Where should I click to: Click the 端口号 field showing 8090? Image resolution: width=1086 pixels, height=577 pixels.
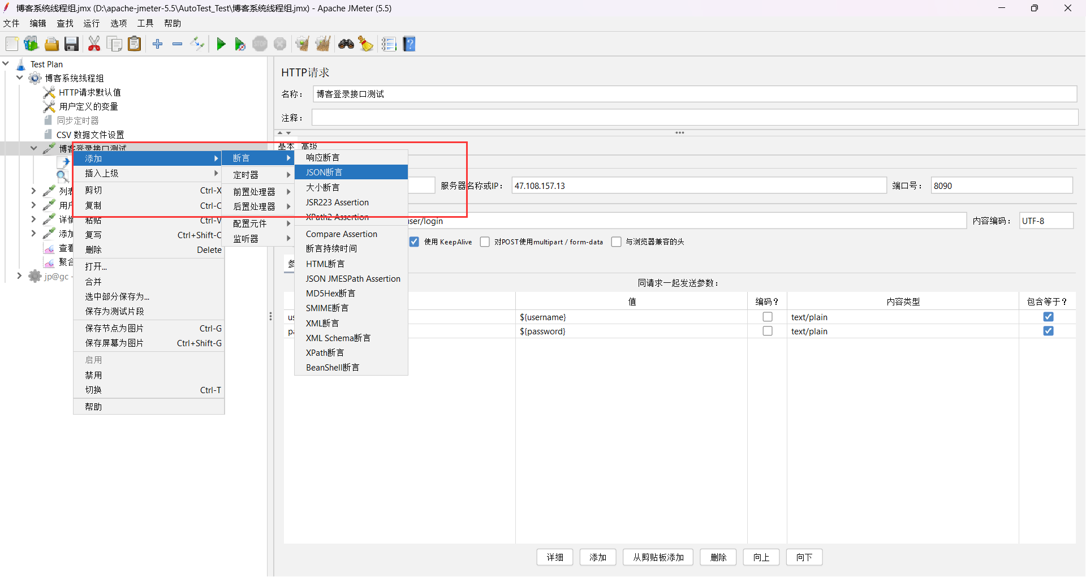1002,186
